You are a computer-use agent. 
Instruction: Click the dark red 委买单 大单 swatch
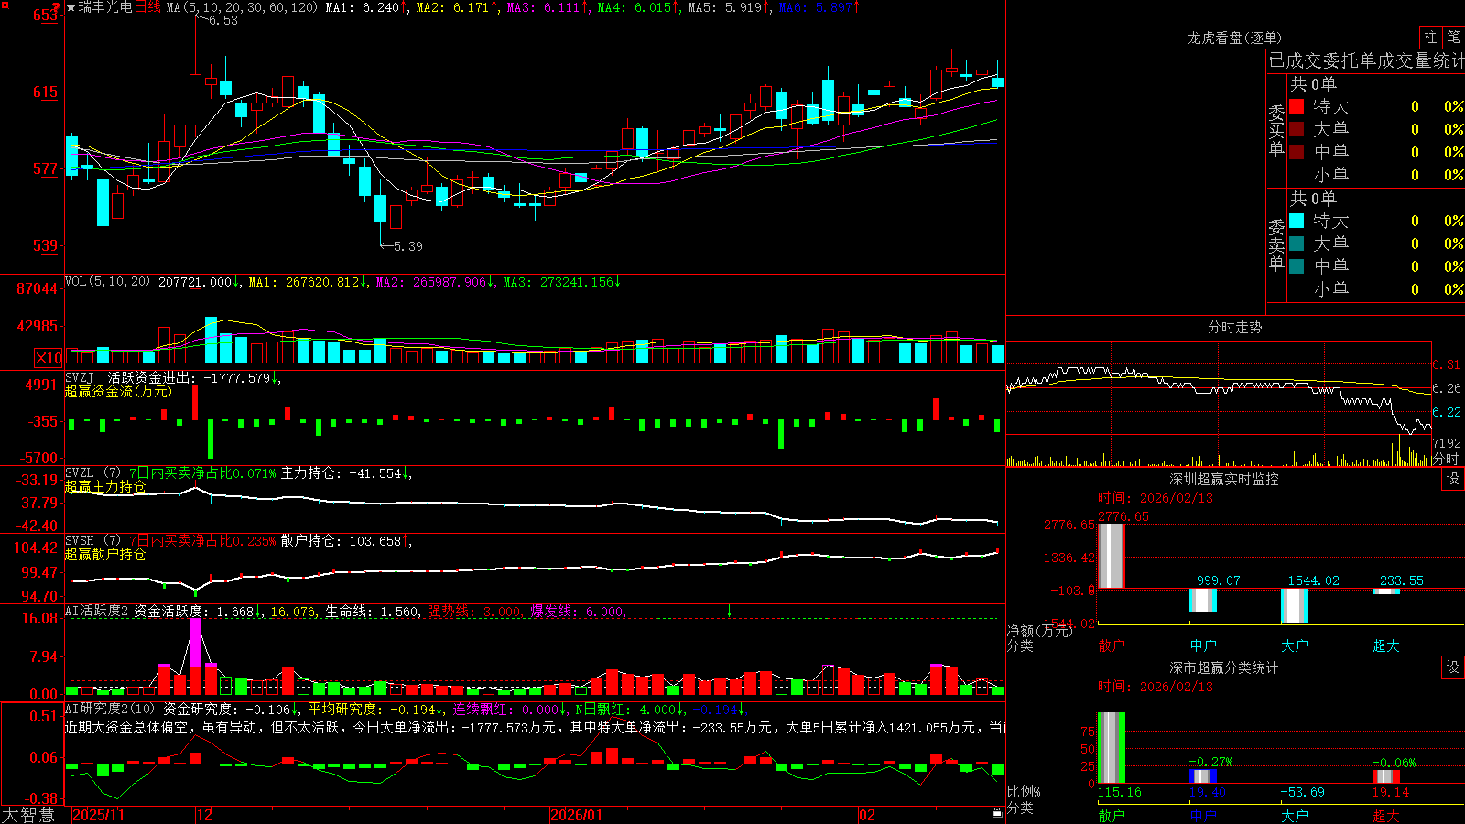tap(1297, 129)
